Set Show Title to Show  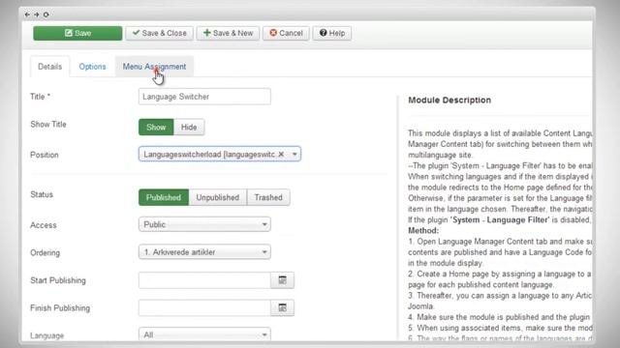156,127
